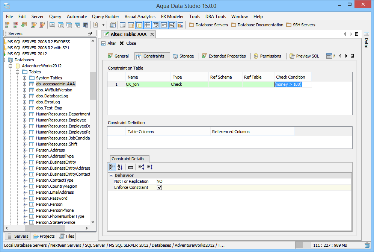Click the document page toolbar icon

point(96,25)
